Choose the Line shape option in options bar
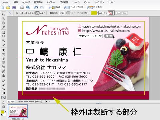This screenshot has height=120, width=160. pyautogui.click(x=37, y=13)
